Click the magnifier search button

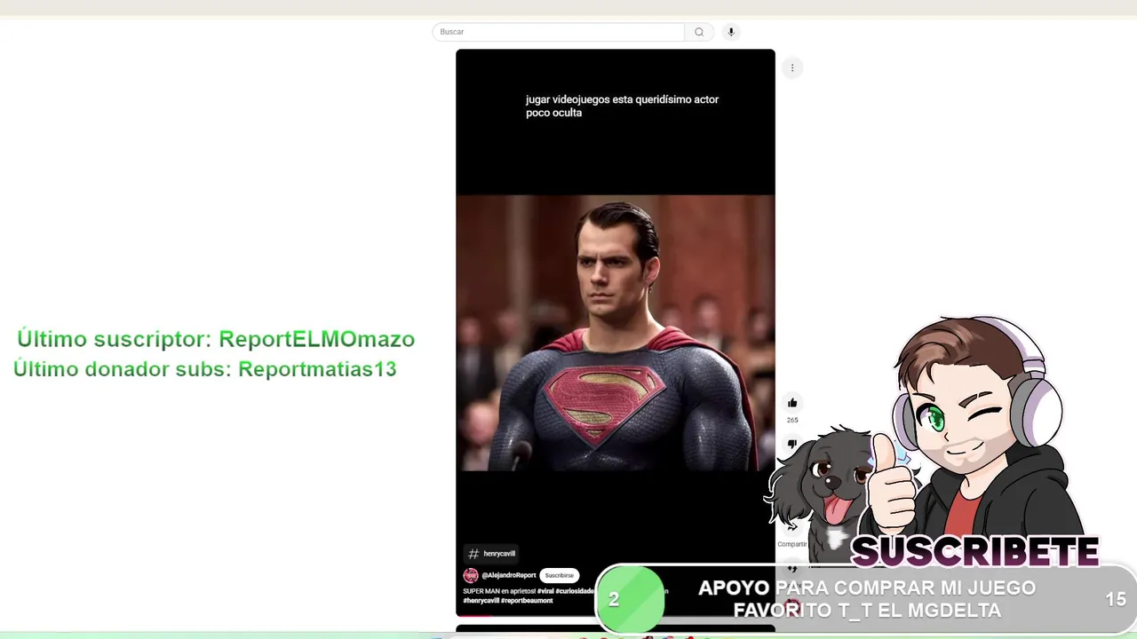point(699,32)
